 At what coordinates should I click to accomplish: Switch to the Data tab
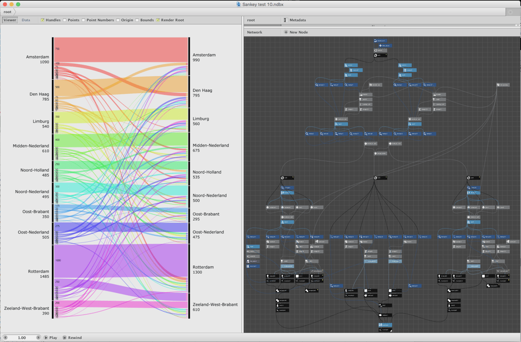click(26, 20)
